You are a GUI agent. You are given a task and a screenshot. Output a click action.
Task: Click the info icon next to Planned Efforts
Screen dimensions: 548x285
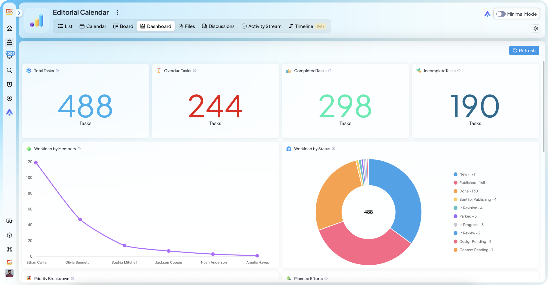point(326,278)
